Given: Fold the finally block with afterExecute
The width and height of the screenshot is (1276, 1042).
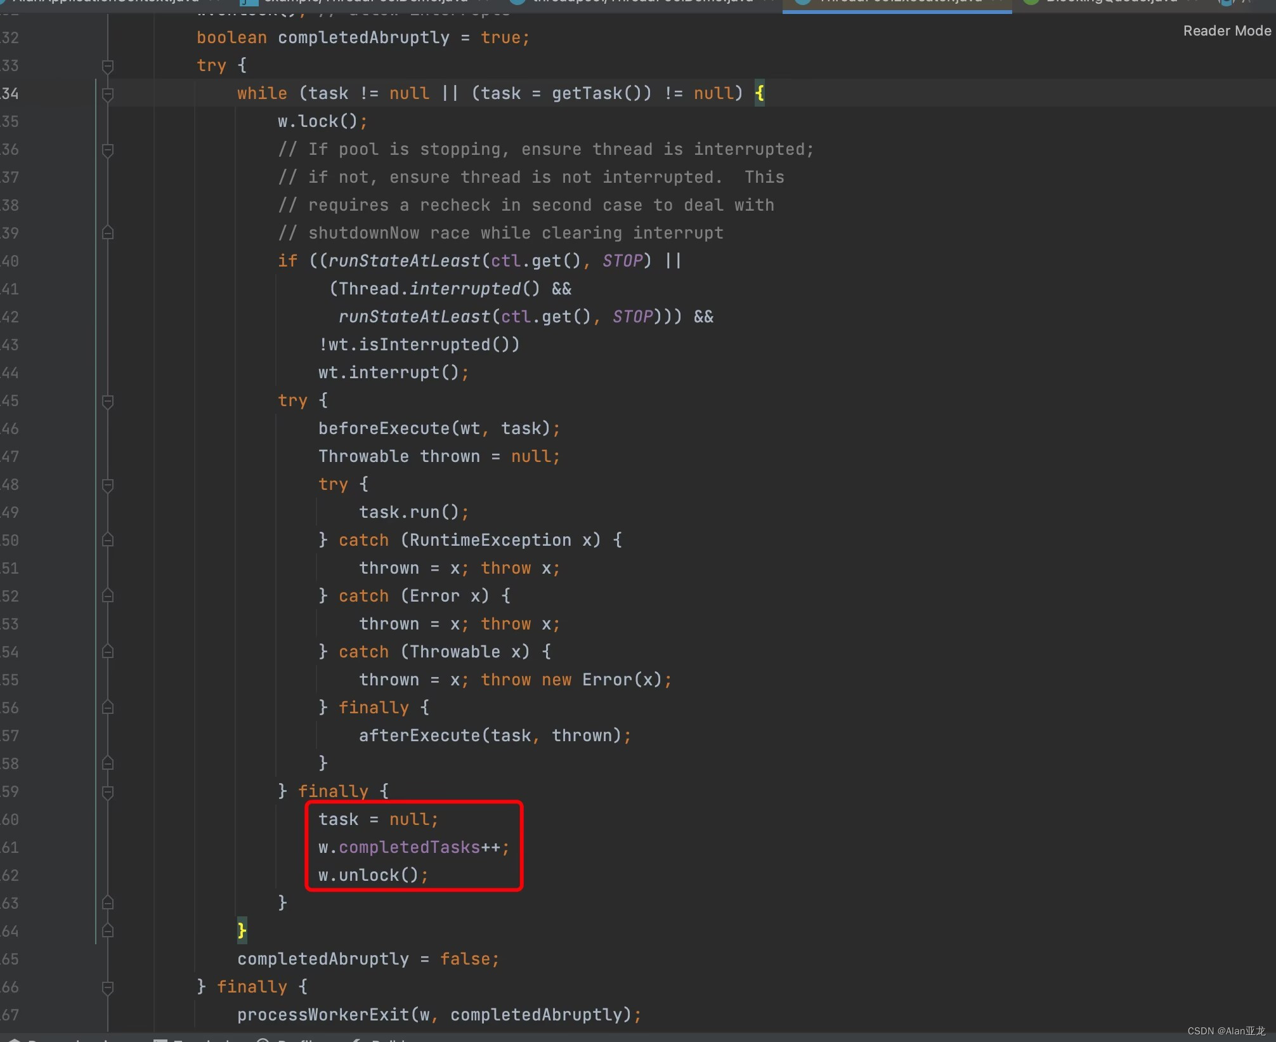Looking at the screenshot, I should (x=108, y=708).
